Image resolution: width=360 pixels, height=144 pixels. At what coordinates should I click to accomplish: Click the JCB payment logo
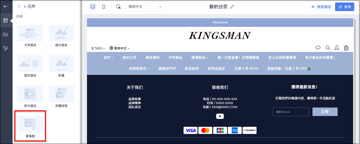(220, 130)
